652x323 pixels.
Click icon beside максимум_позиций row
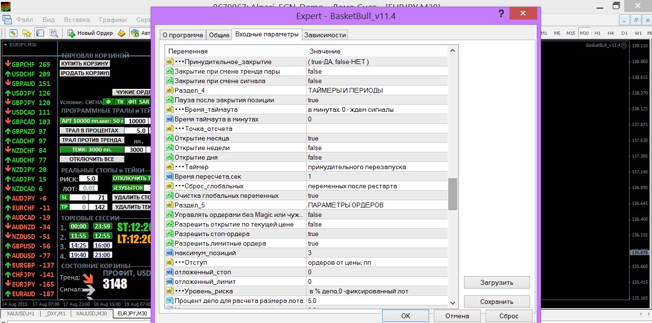click(x=169, y=253)
